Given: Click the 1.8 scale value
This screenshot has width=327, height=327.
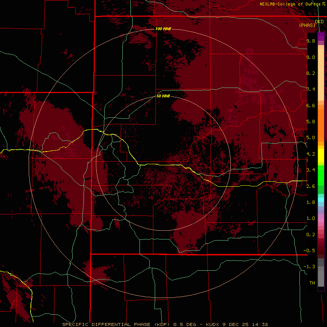Looking at the screenshot, I should (311, 202).
